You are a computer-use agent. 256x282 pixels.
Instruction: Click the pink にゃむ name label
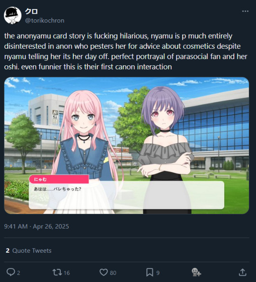[59, 179]
